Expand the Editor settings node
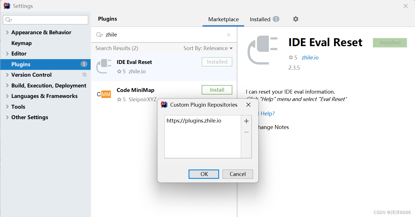This screenshot has width=415, height=217. pyautogui.click(x=7, y=54)
